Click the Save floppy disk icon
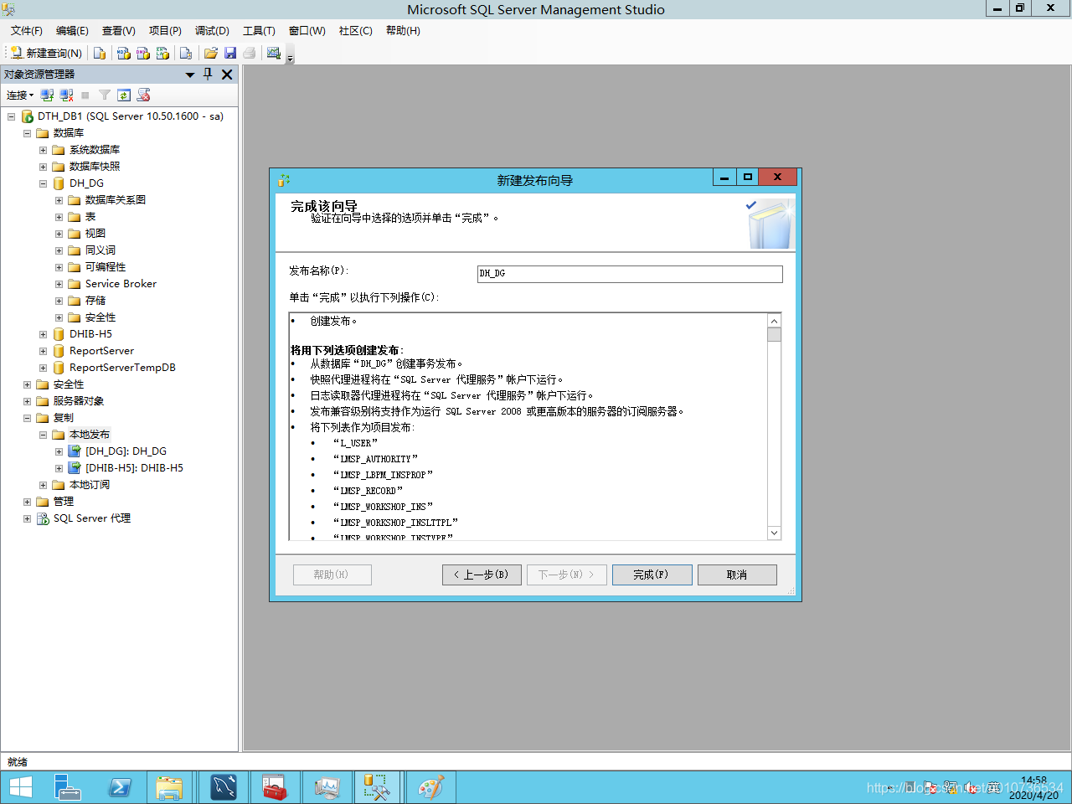 click(x=230, y=53)
